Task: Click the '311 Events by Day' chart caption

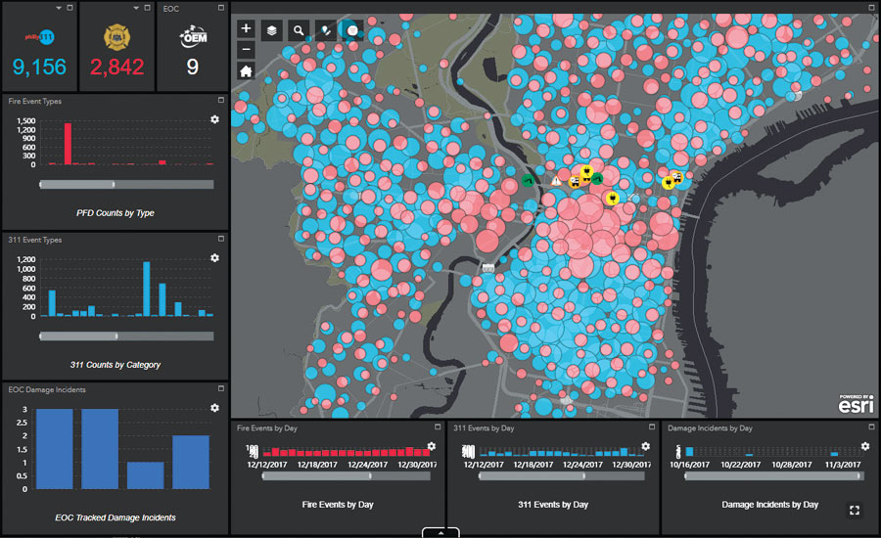Action: tap(553, 505)
